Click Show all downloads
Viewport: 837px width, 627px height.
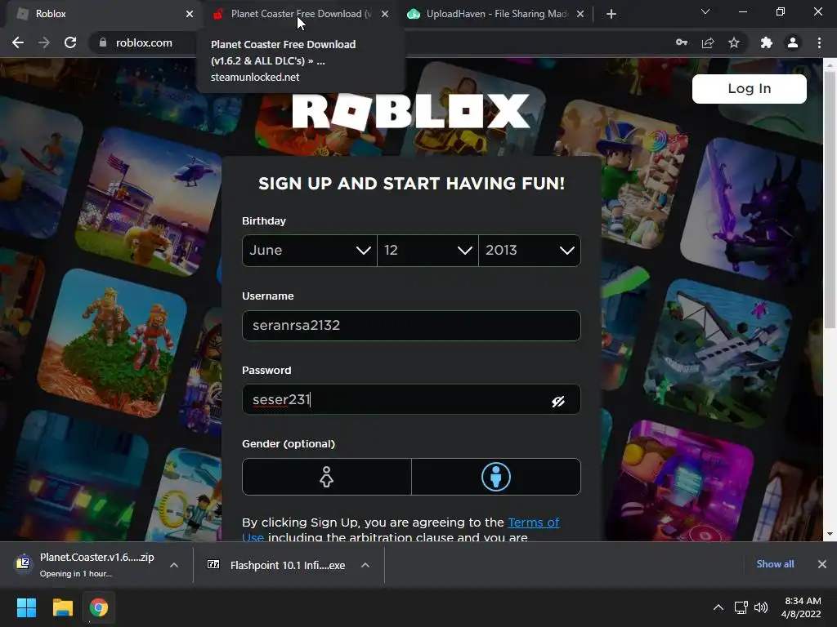(775, 563)
